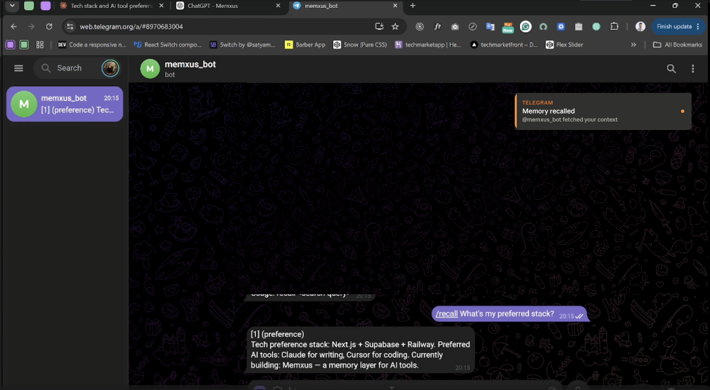The height and width of the screenshot is (390, 710).
Task: Open memxus_bot profile from header name
Action: click(x=190, y=64)
